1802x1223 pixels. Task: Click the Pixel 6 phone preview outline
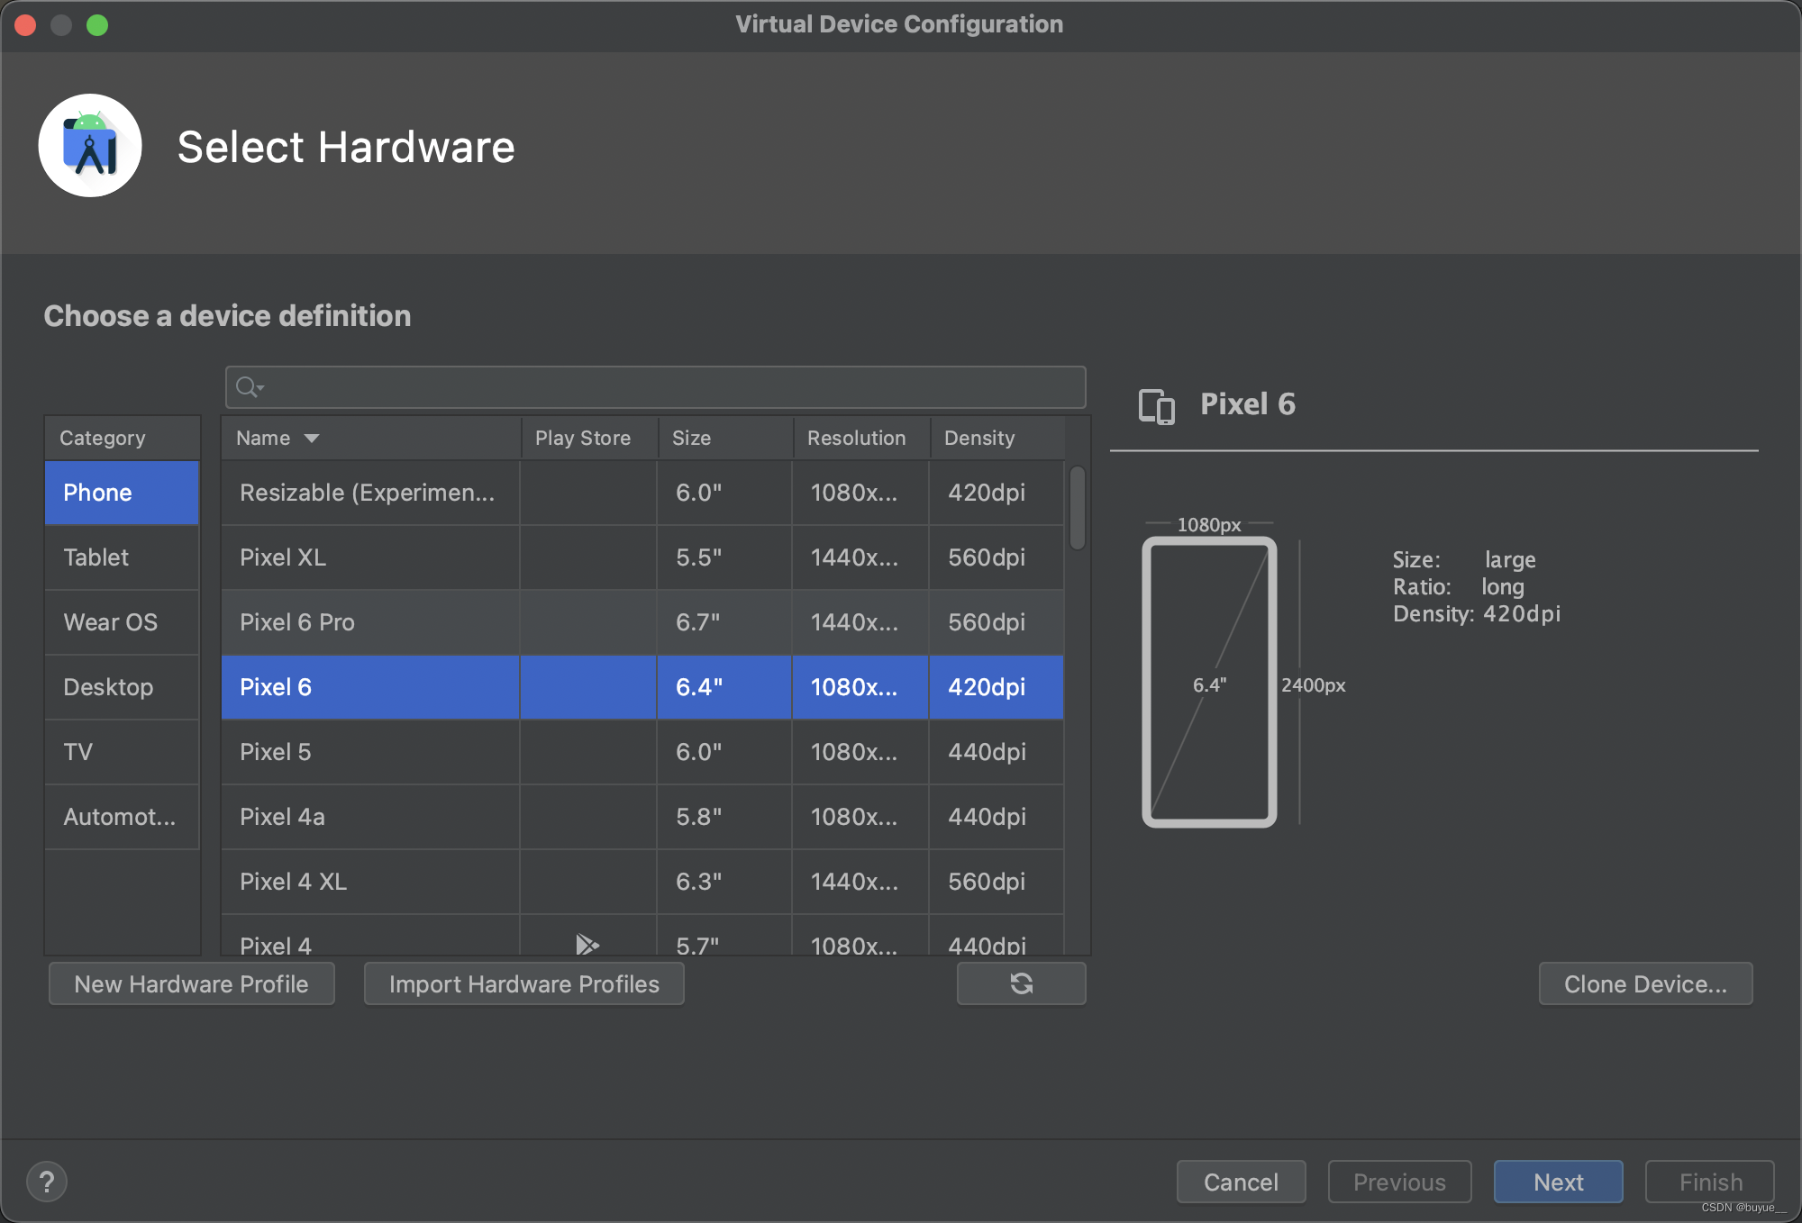[1209, 683]
